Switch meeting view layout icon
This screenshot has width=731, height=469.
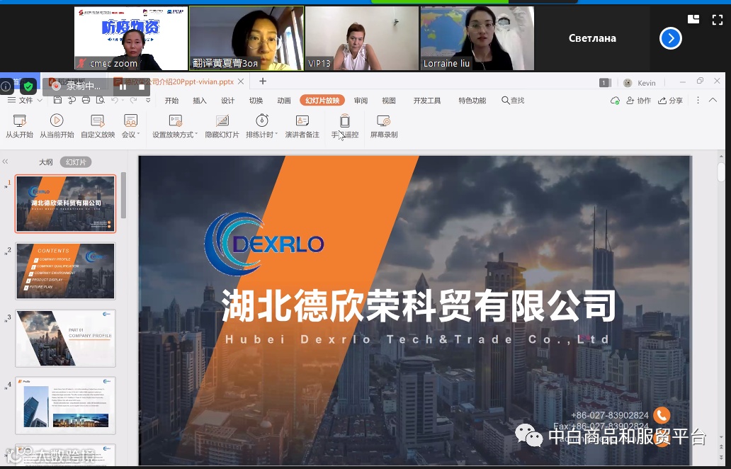click(x=693, y=19)
